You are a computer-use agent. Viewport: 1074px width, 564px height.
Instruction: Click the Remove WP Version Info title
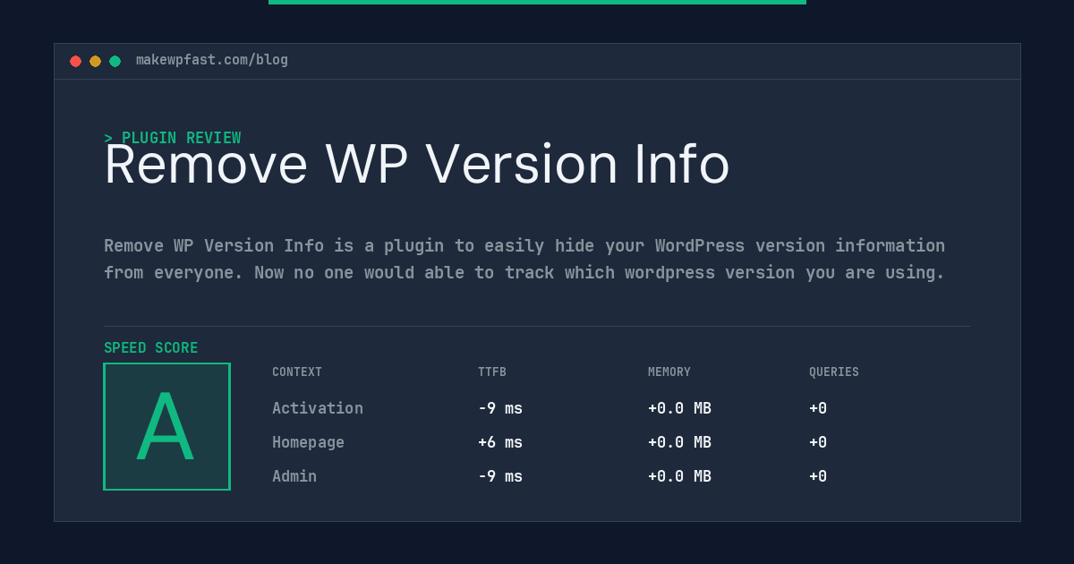[417, 165]
